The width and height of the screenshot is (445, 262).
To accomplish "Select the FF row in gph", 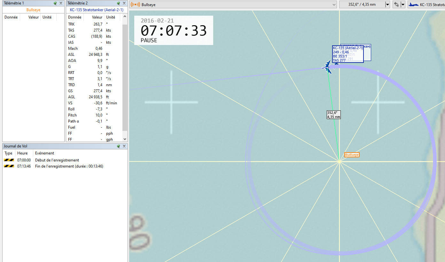I will pyautogui.click(x=94, y=139).
